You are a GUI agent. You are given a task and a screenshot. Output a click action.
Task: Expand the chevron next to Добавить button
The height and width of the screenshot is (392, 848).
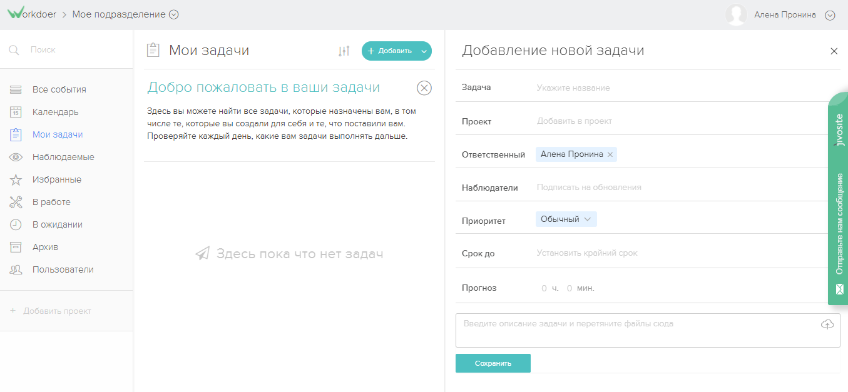point(423,51)
